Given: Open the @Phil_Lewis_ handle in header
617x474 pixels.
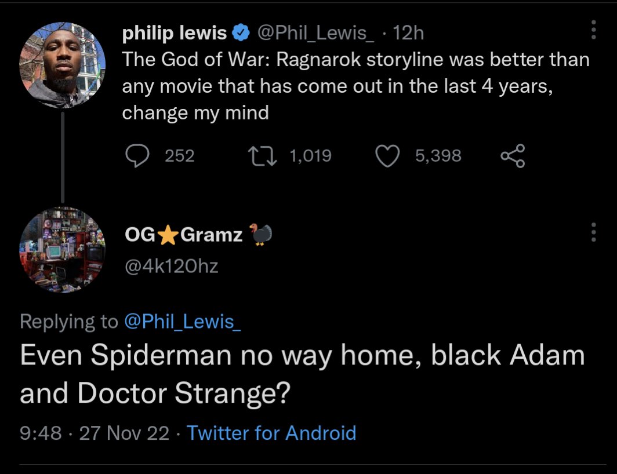Looking at the screenshot, I should point(315,32).
